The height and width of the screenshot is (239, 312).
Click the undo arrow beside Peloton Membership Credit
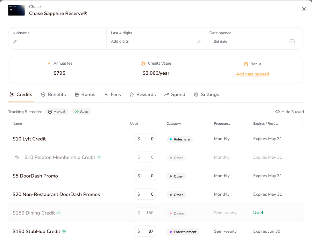coord(17,157)
